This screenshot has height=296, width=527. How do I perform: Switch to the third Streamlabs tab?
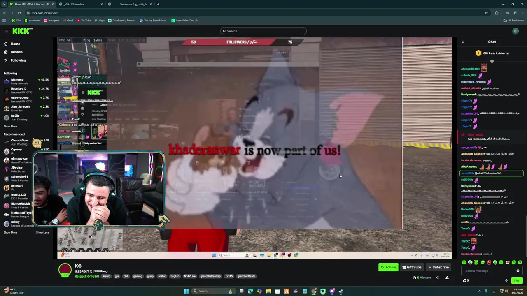coord(130,4)
